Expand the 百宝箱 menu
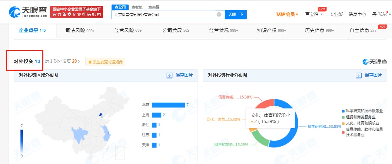This screenshot has width=392, height=164. [x=314, y=15]
